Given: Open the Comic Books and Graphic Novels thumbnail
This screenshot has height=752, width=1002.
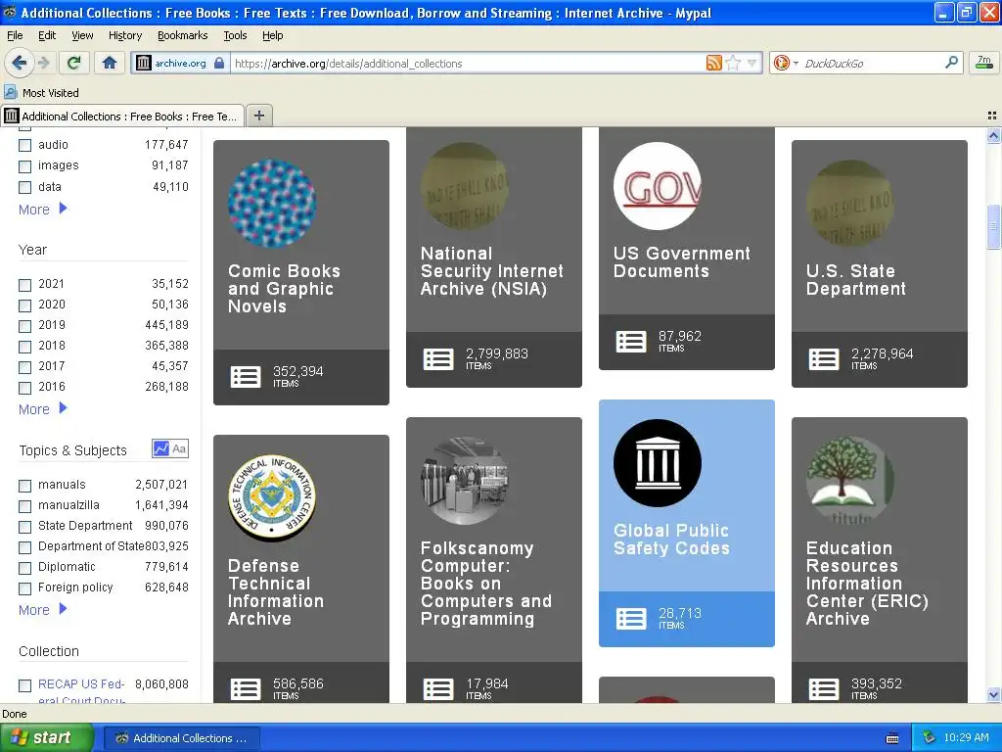Looking at the screenshot, I should (272, 204).
